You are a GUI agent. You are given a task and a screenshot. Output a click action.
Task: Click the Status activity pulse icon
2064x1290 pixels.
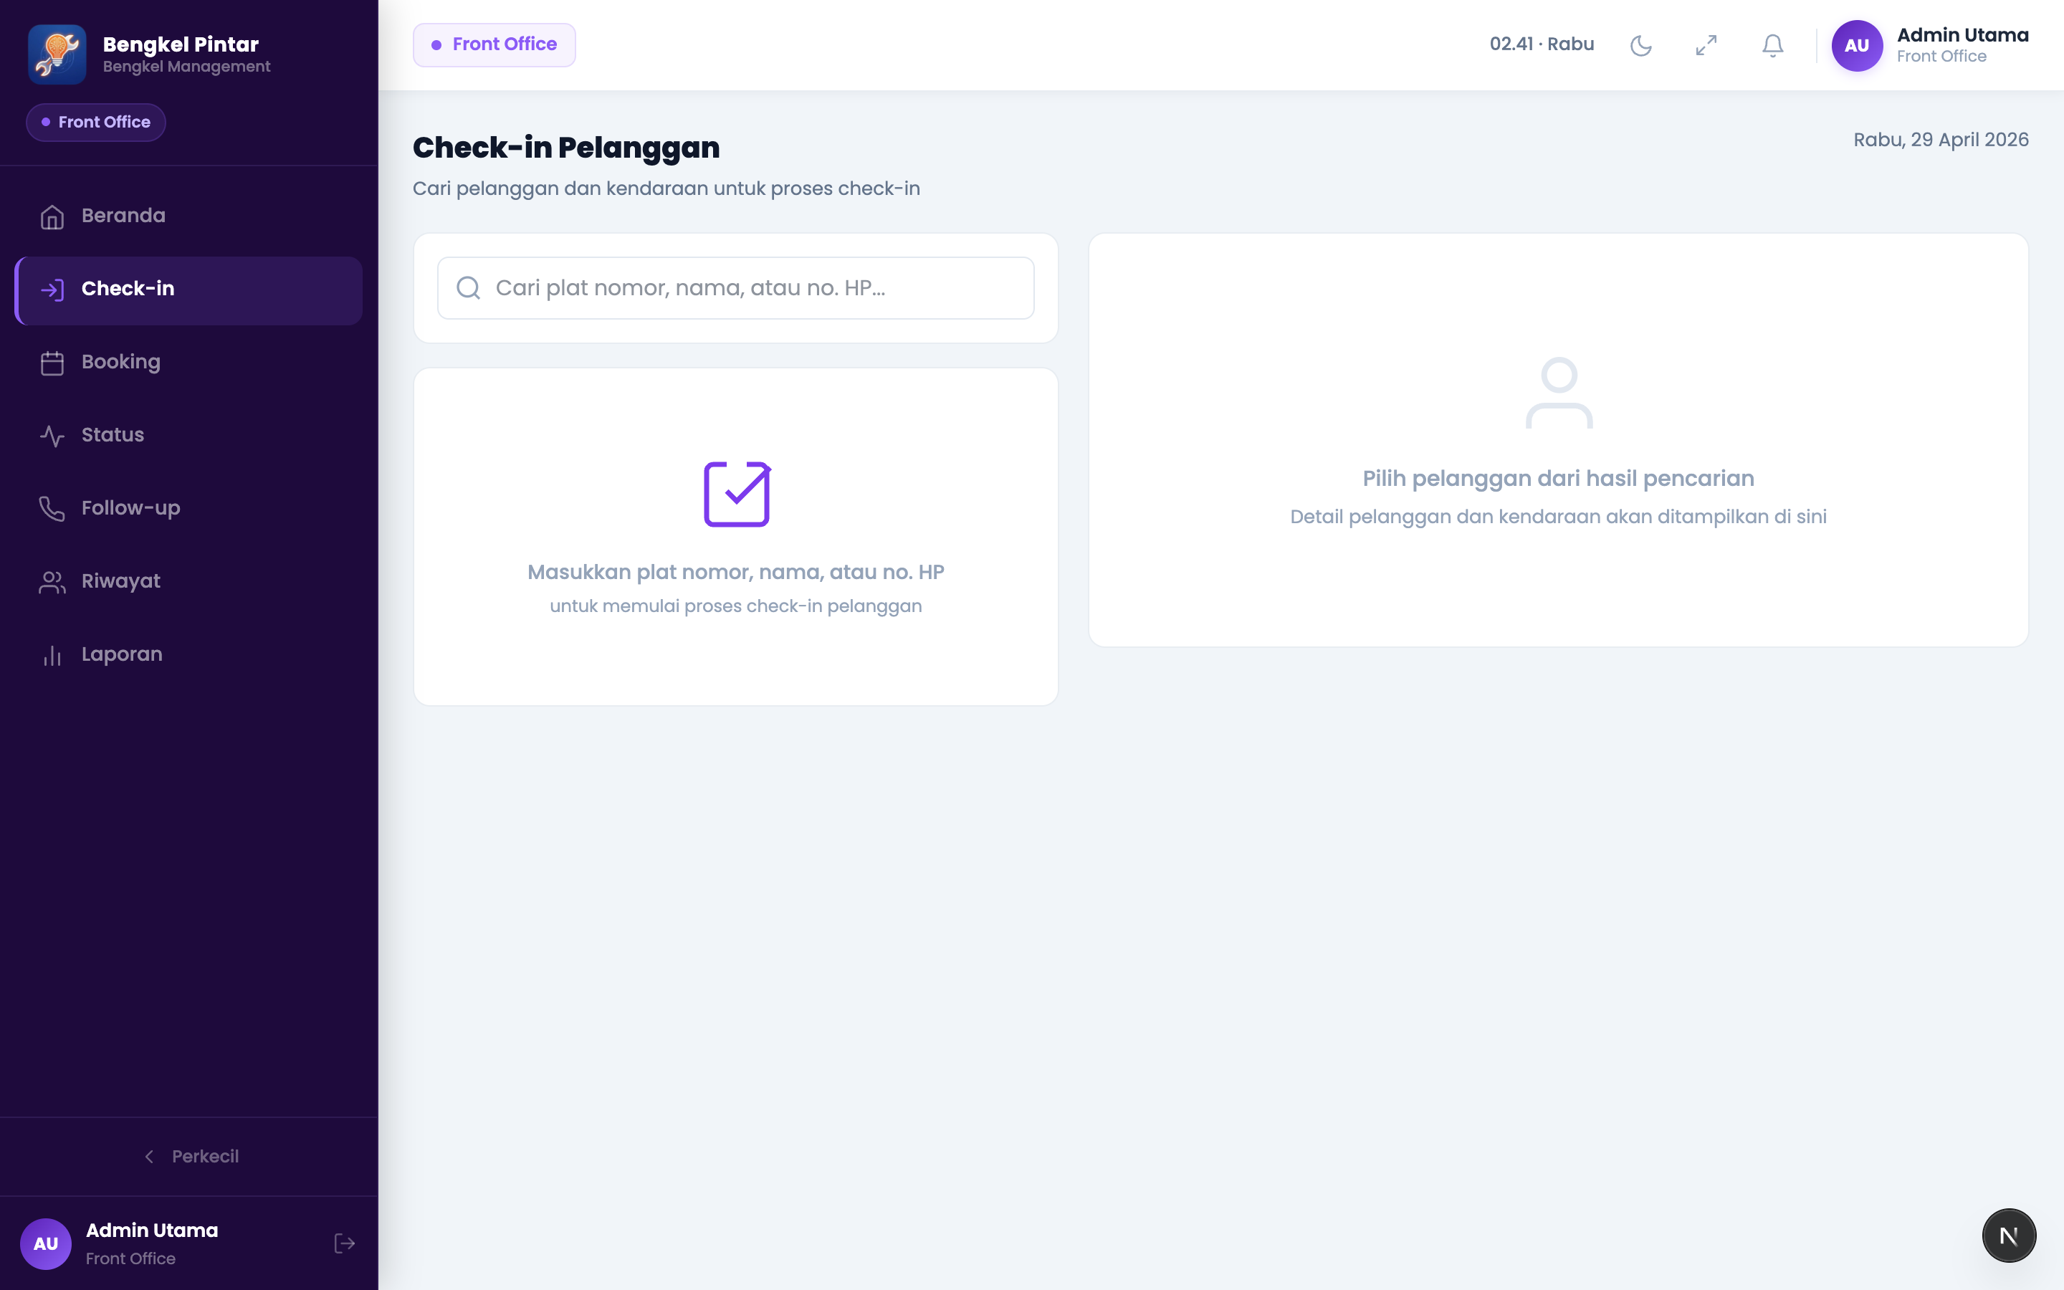[52, 436]
